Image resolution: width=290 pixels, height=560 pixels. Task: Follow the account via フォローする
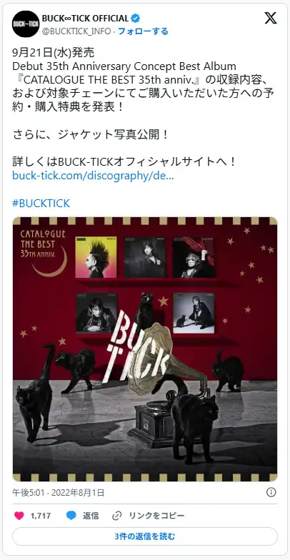point(143,31)
